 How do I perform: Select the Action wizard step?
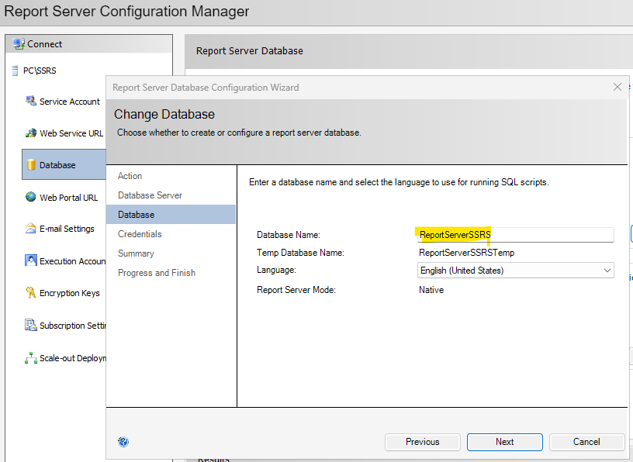tap(130, 176)
